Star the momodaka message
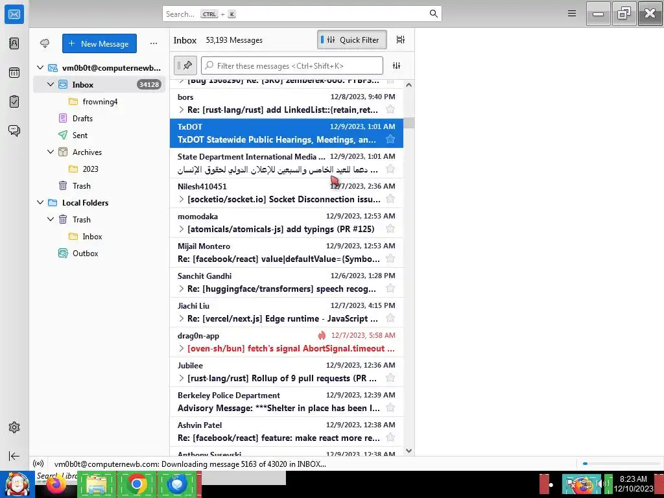The image size is (664, 498). tap(390, 229)
